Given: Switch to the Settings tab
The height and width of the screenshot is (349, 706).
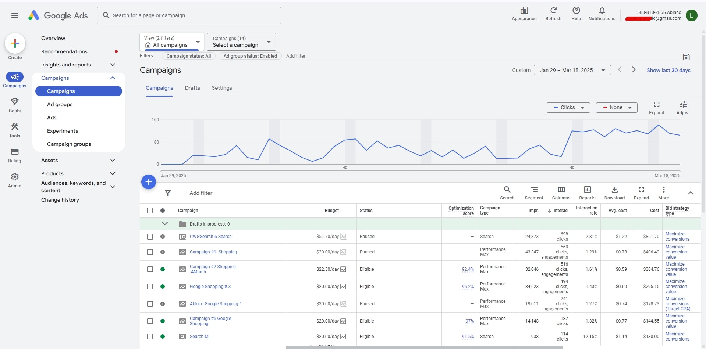Looking at the screenshot, I should click(222, 88).
